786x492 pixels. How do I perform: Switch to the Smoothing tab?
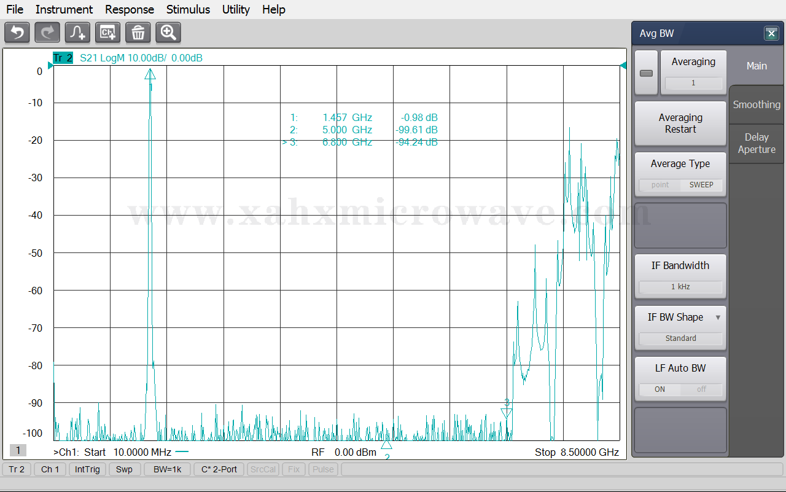757,104
